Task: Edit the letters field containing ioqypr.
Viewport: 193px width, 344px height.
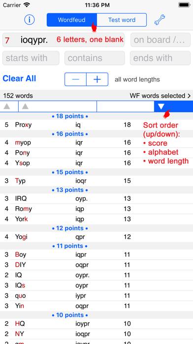Action: [x=64, y=40]
